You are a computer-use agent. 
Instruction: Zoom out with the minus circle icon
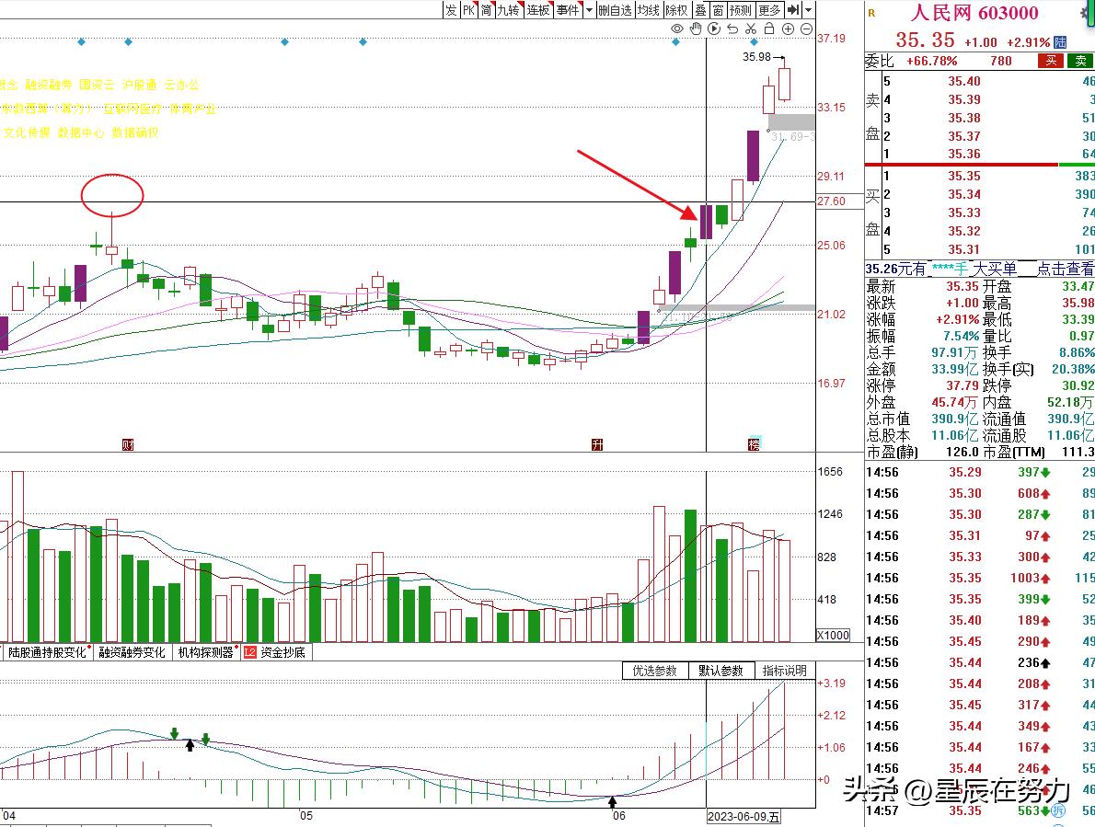806,29
